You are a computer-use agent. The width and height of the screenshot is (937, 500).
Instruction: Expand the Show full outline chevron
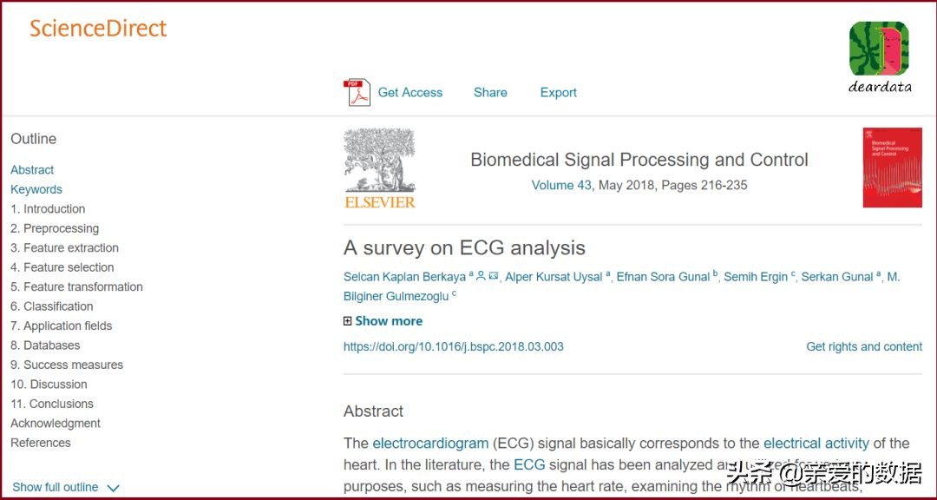pyautogui.click(x=113, y=488)
